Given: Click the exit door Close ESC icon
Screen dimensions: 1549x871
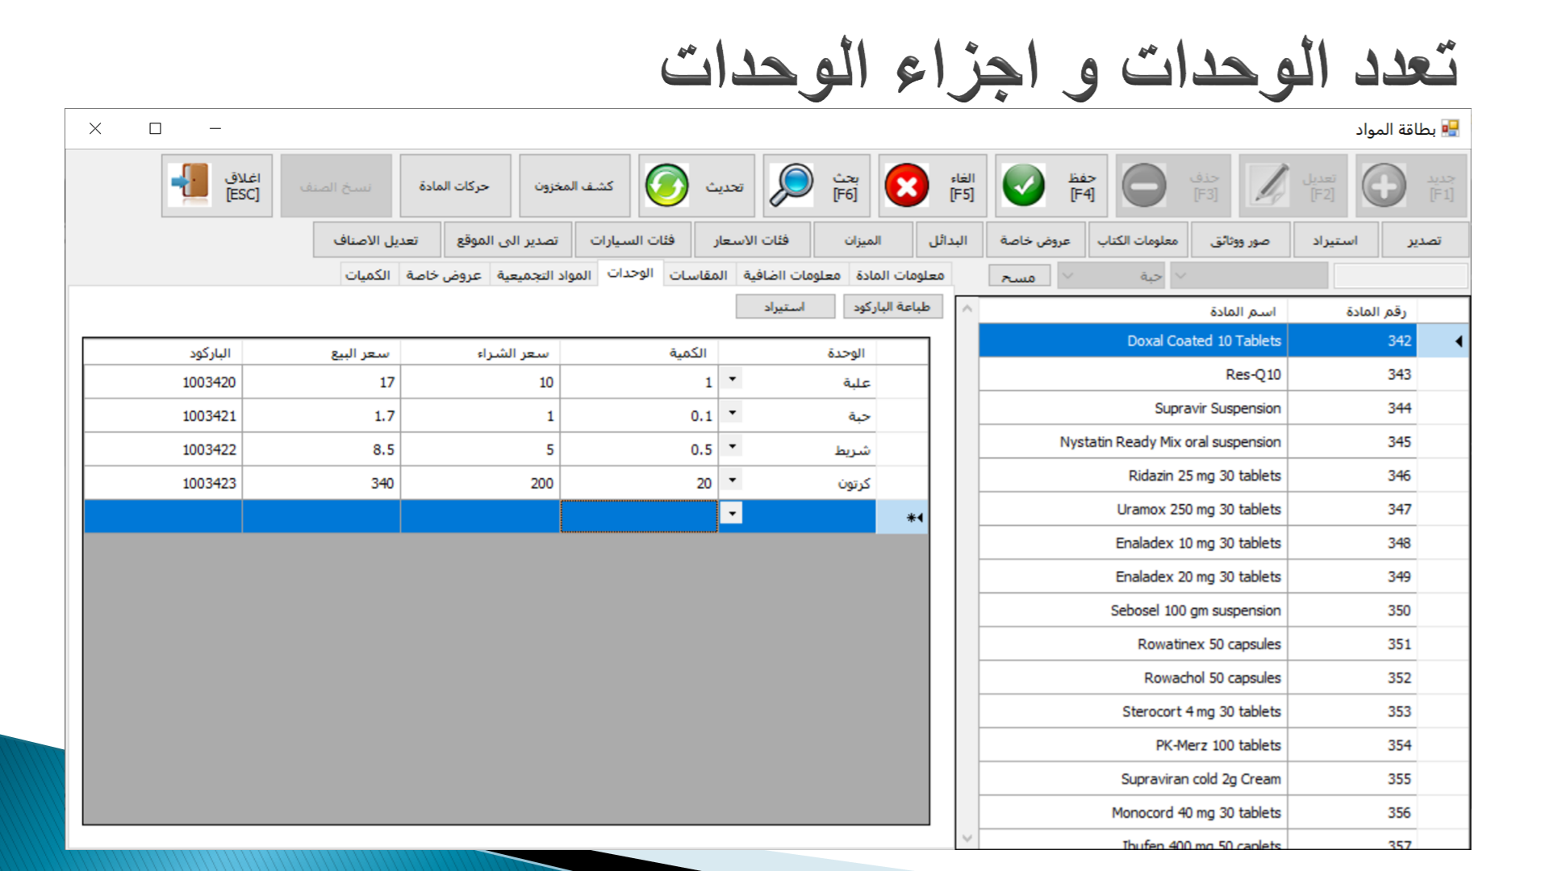Looking at the screenshot, I should [190, 185].
